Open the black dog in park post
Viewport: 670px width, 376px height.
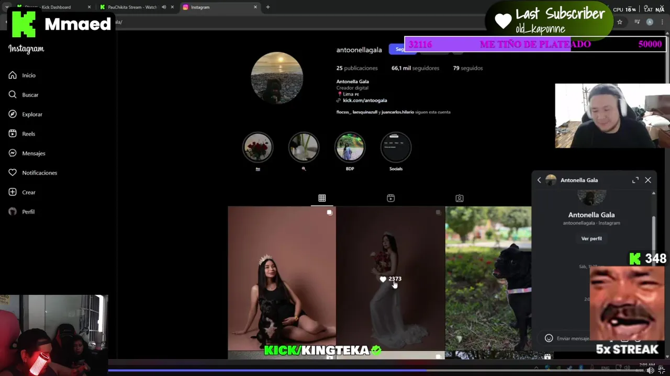(488, 278)
